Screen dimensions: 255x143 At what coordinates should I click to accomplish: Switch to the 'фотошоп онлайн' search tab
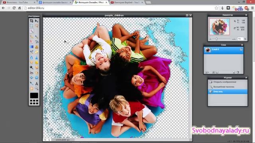[55, 2]
